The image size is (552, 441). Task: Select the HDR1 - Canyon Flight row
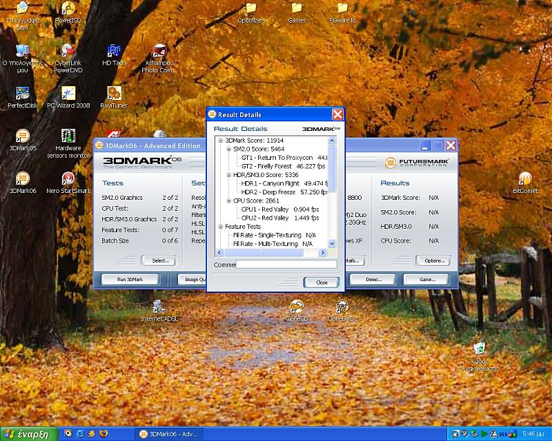284,183
